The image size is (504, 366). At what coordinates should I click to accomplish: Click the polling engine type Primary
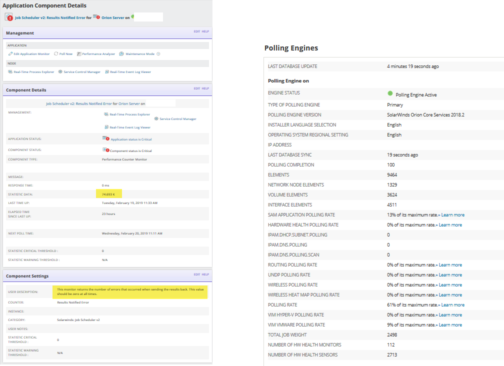(395, 105)
